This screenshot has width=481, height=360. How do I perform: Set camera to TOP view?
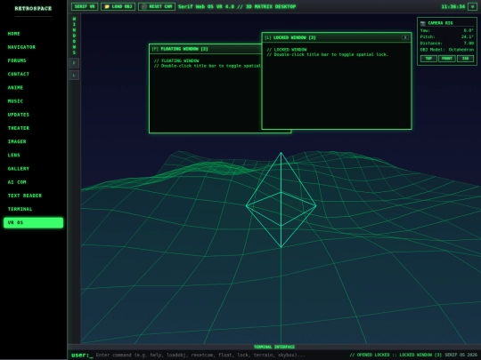pyautogui.click(x=428, y=59)
